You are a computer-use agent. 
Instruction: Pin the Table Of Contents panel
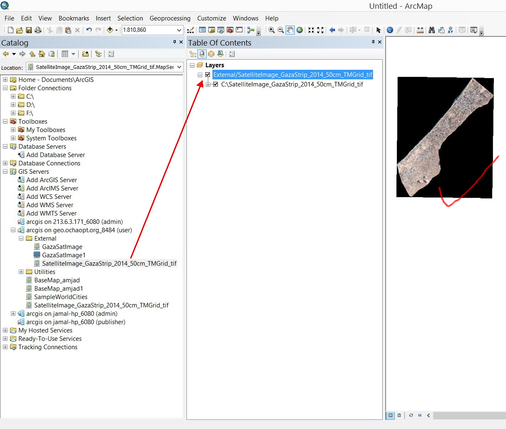pyautogui.click(x=373, y=42)
